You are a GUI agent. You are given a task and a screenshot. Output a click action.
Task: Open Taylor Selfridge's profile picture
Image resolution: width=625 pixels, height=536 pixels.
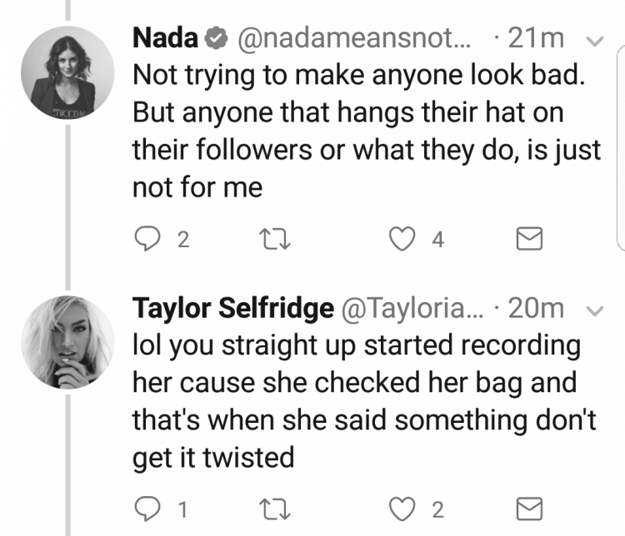[67, 342]
